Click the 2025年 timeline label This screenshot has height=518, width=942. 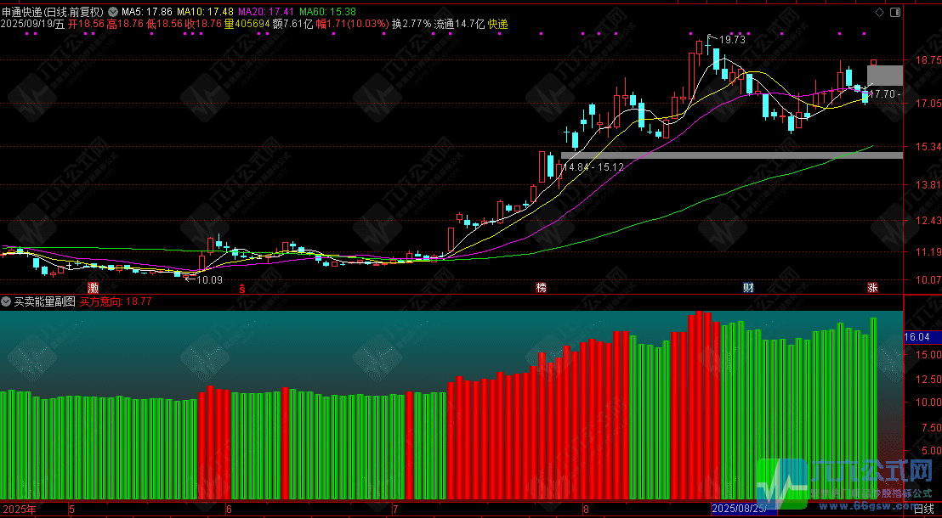pyautogui.click(x=19, y=509)
